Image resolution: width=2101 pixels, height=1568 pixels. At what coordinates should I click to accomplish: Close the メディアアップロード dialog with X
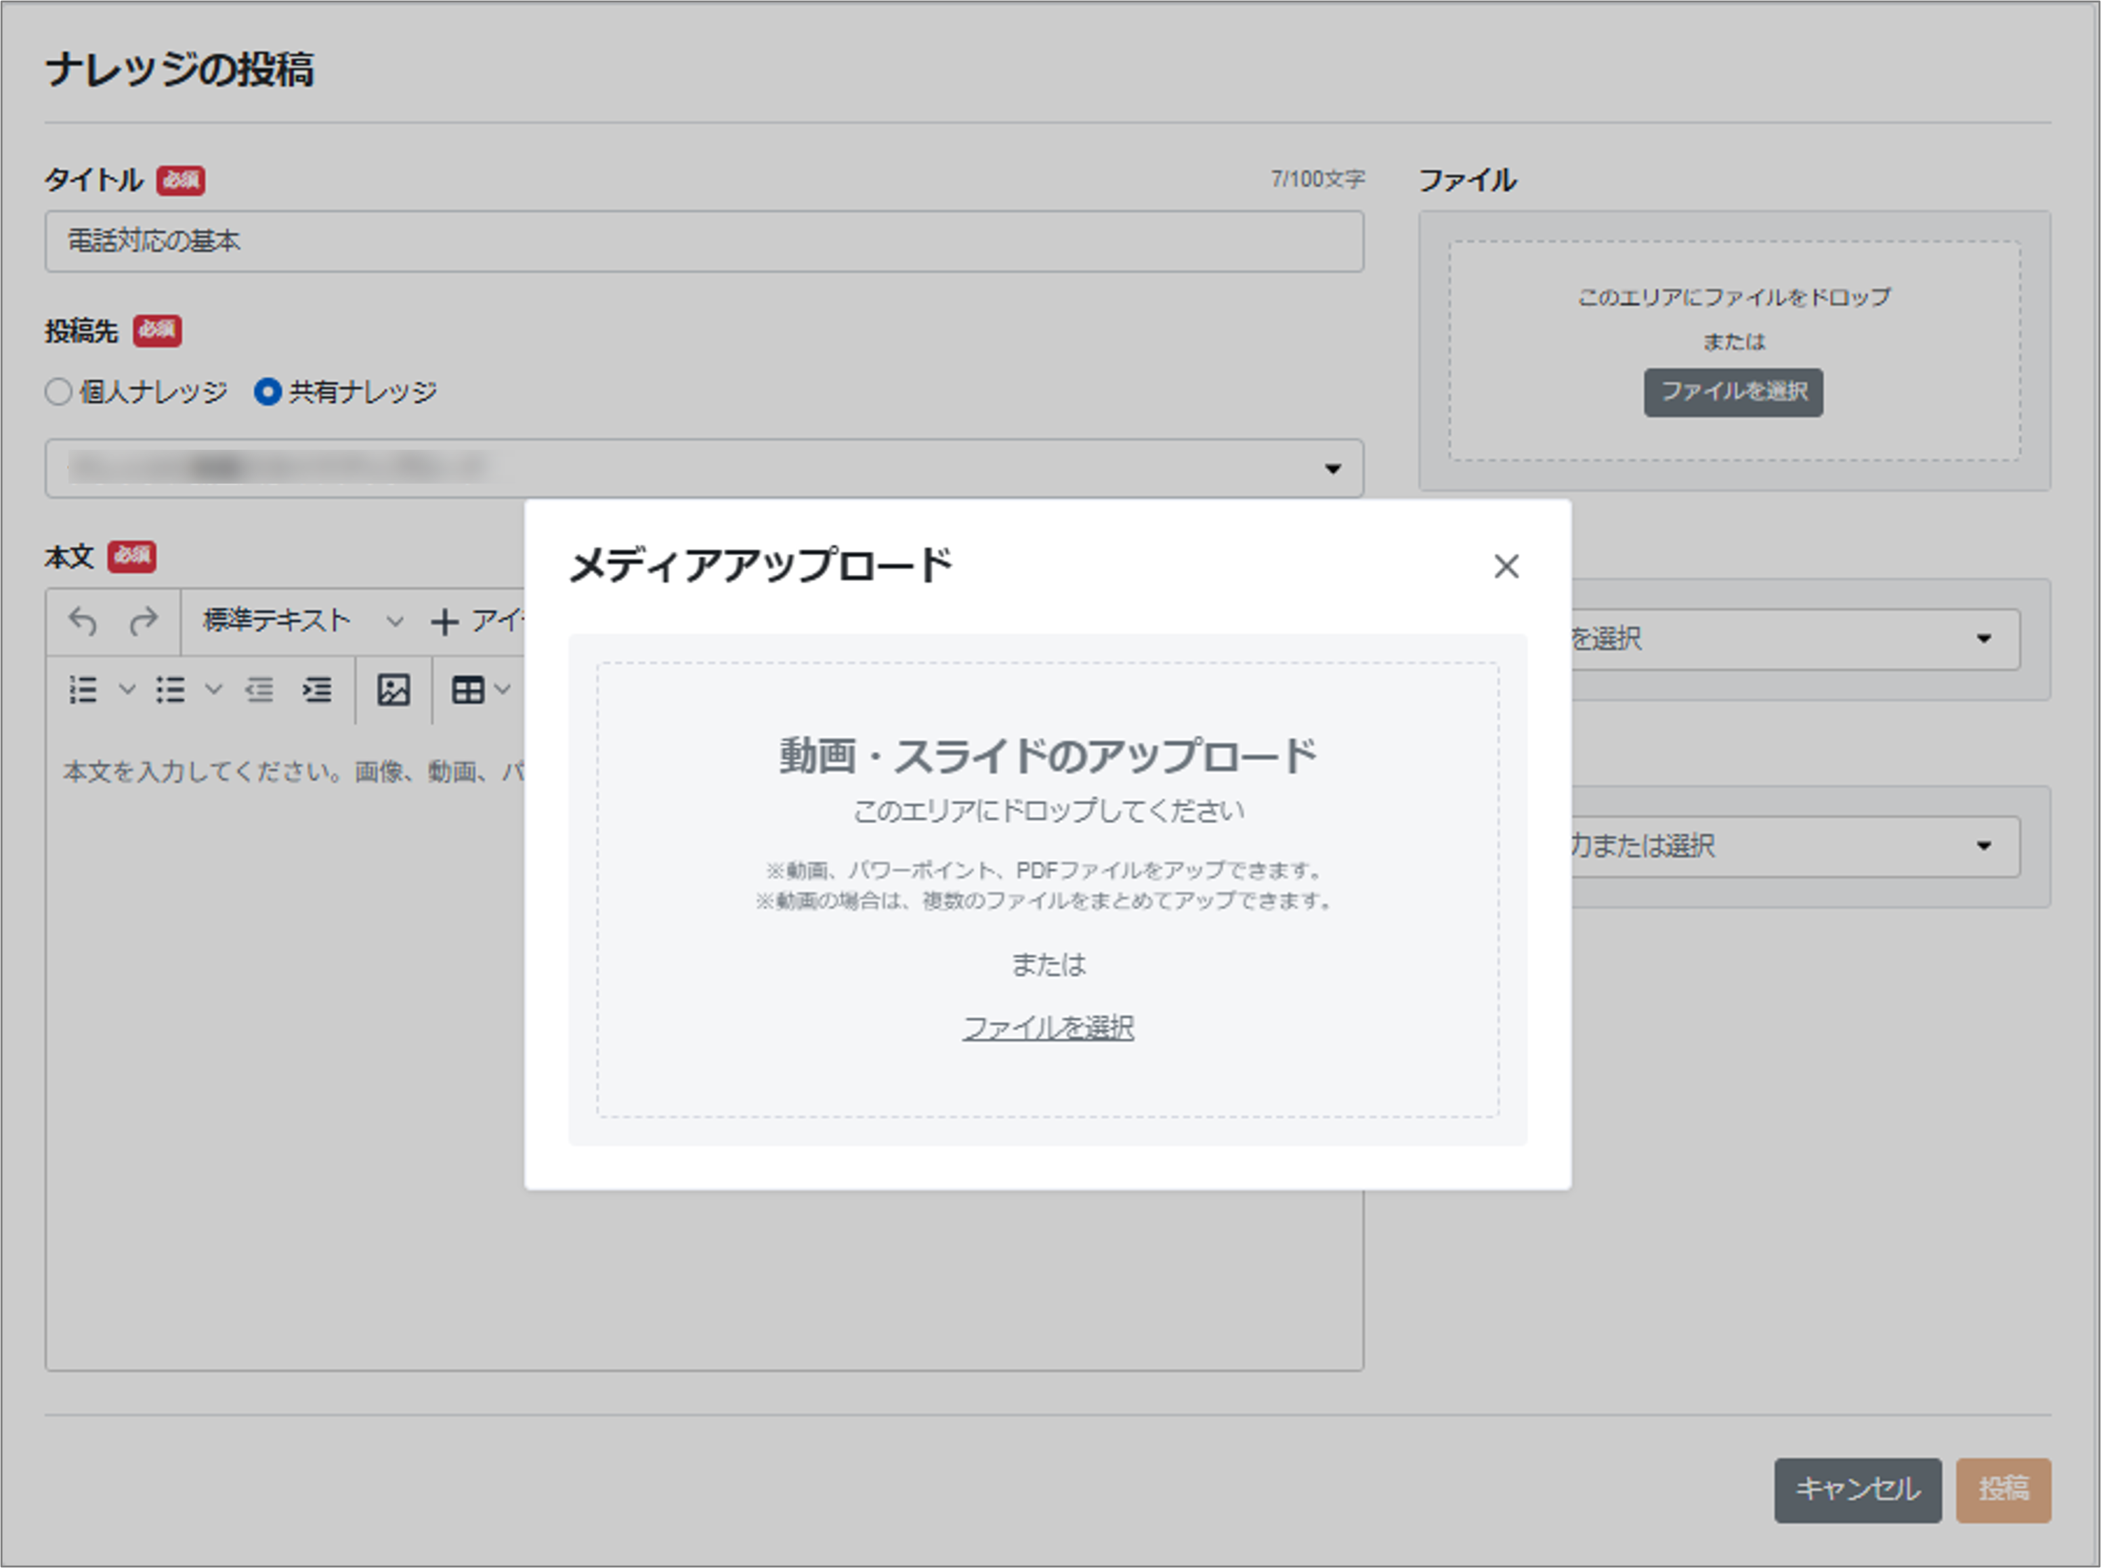[1505, 567]
